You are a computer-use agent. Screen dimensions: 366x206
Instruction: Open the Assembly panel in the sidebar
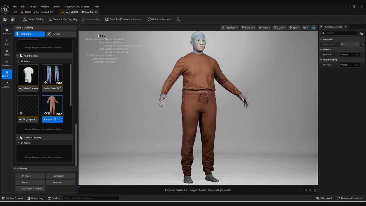click(7, 85)
